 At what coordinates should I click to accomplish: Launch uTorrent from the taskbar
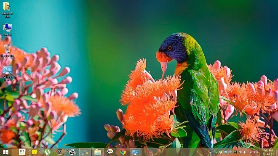click(47, 152)
